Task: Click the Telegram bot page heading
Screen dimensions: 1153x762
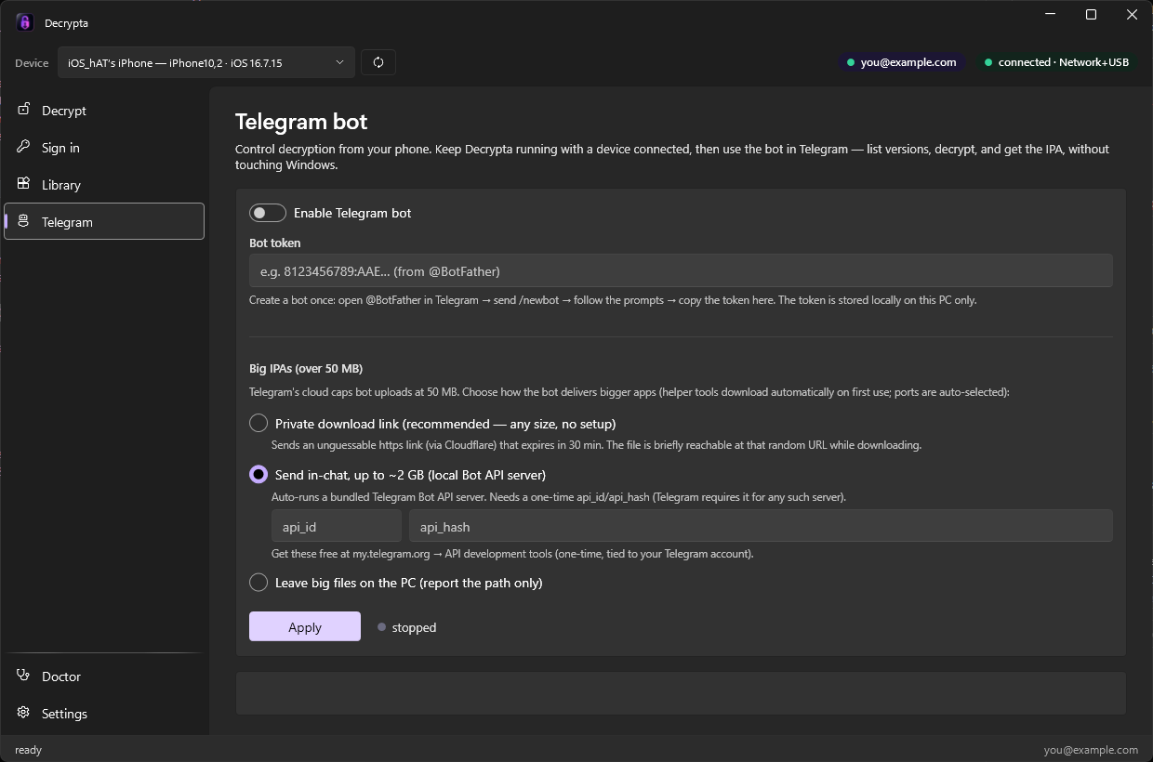Action: point(301,122)
